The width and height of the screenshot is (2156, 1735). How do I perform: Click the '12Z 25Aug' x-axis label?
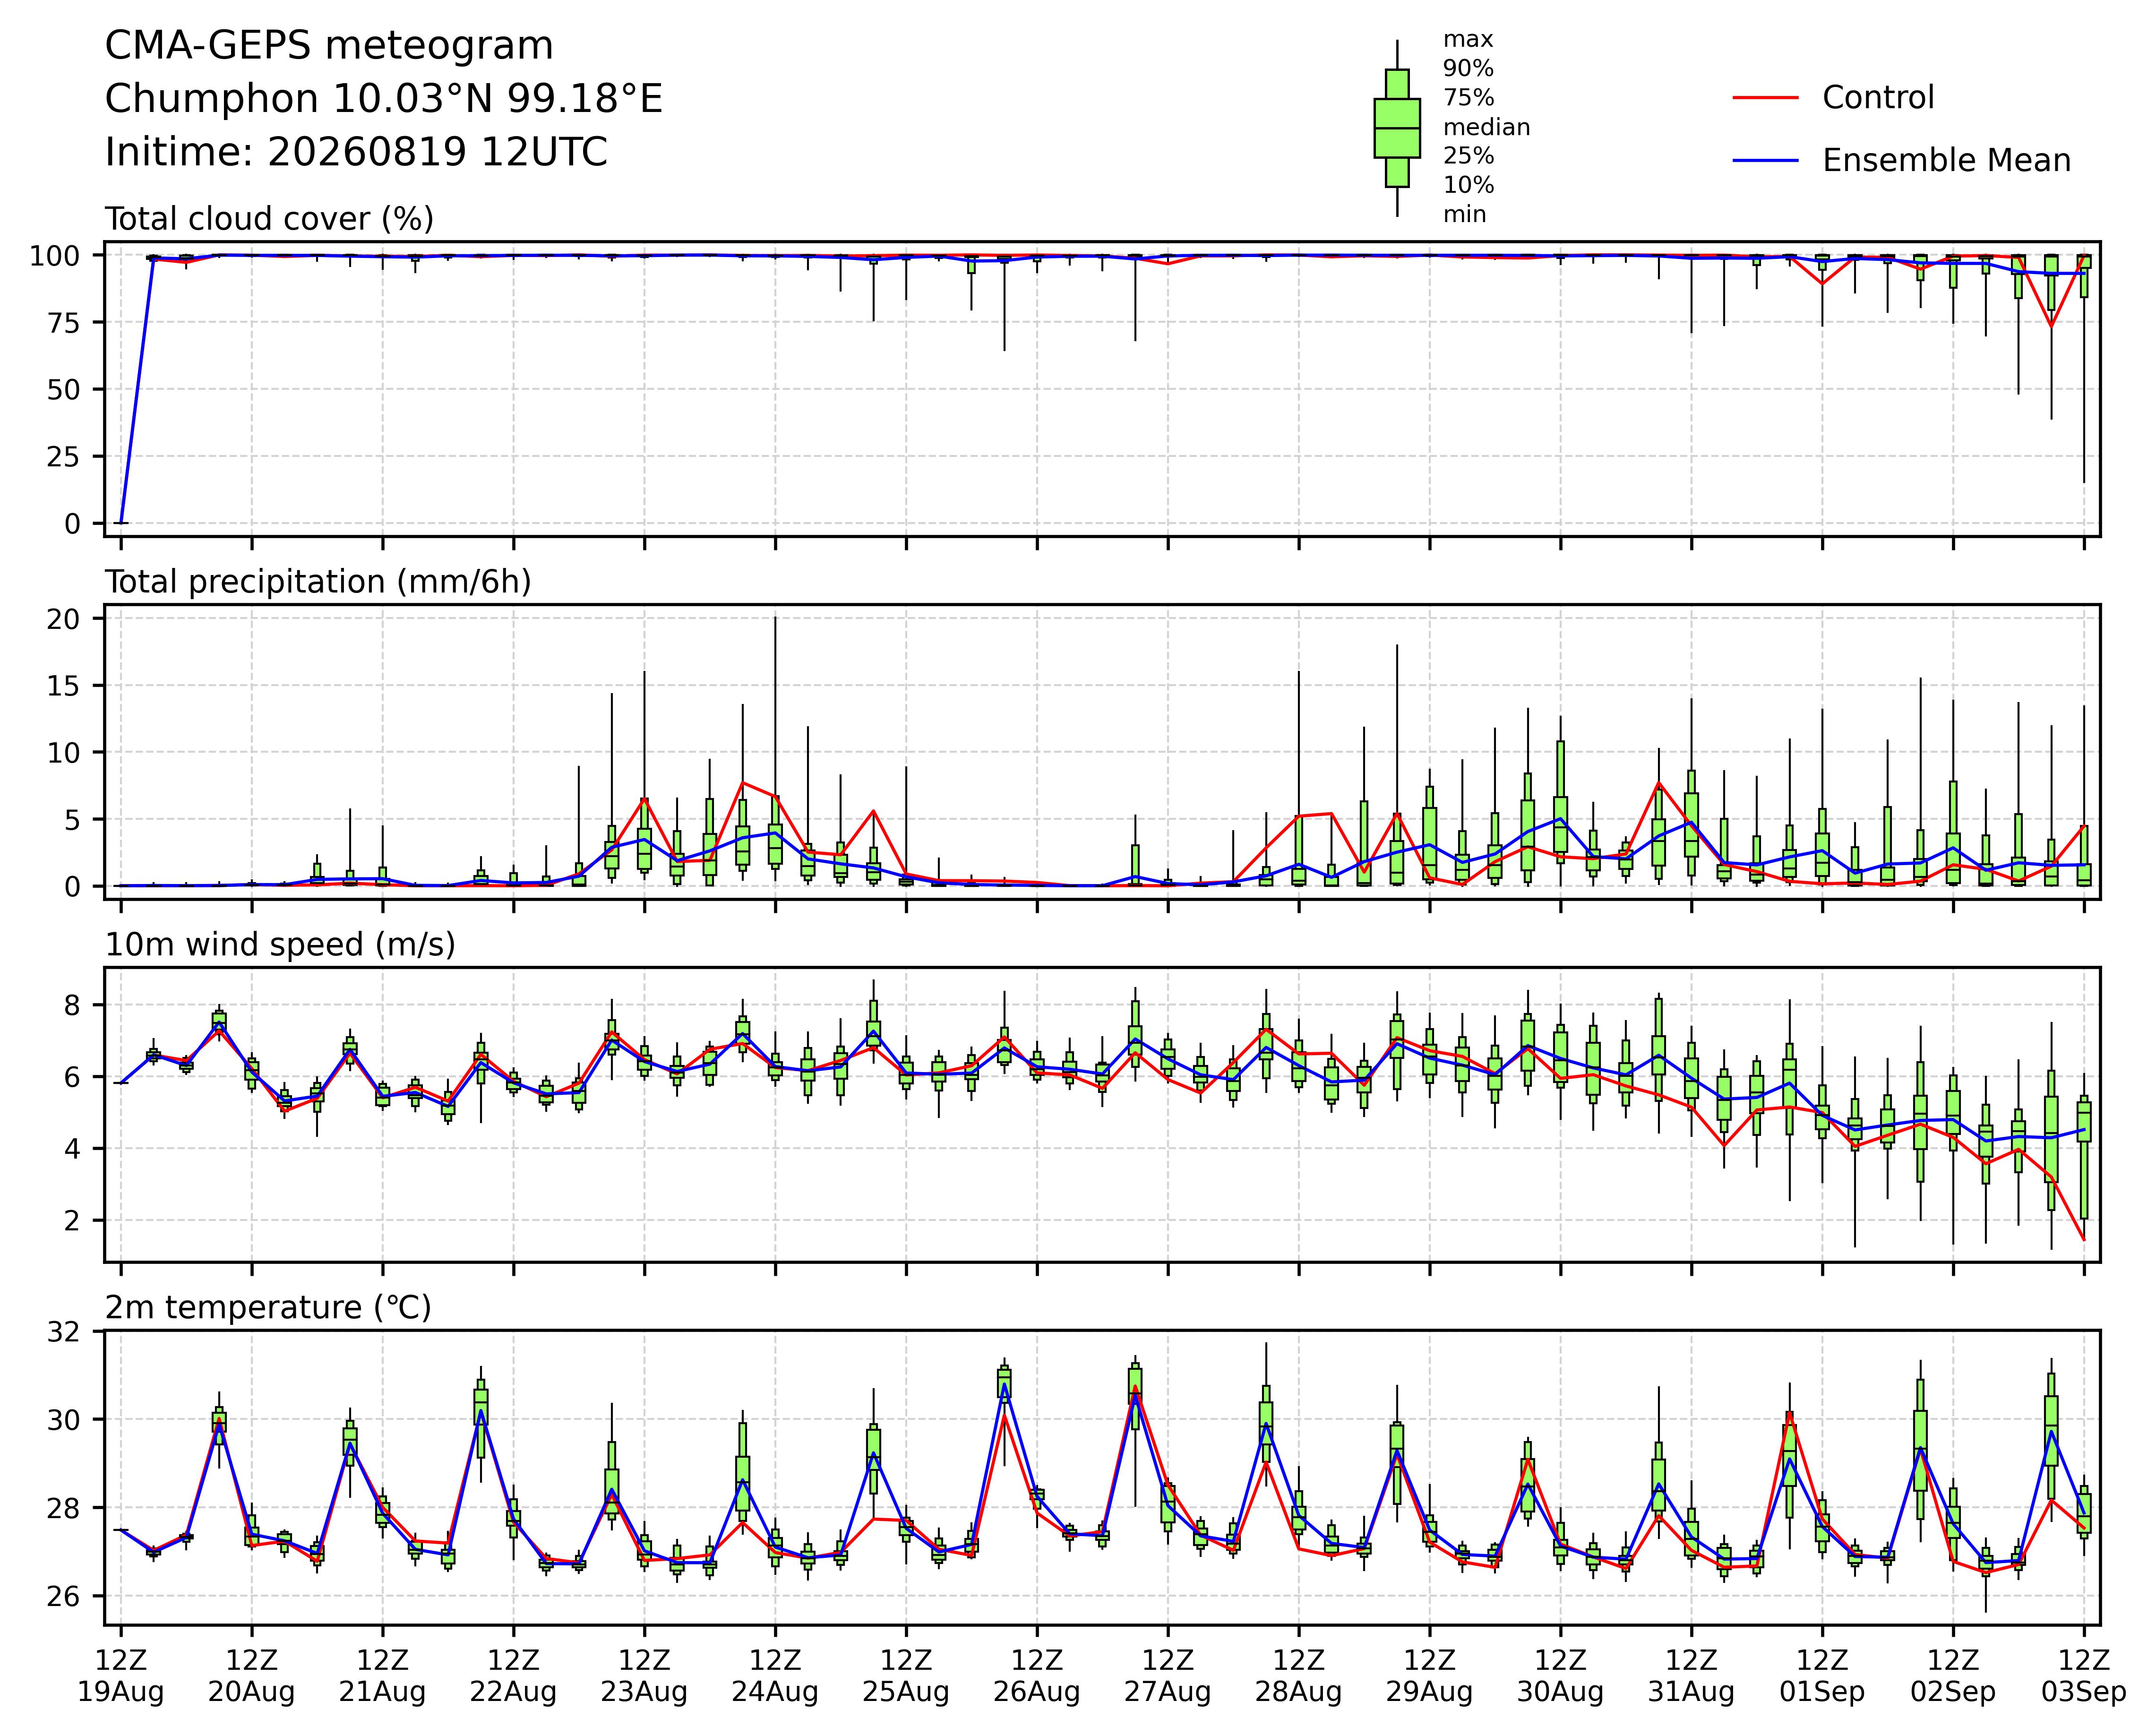pos(906,1675)
